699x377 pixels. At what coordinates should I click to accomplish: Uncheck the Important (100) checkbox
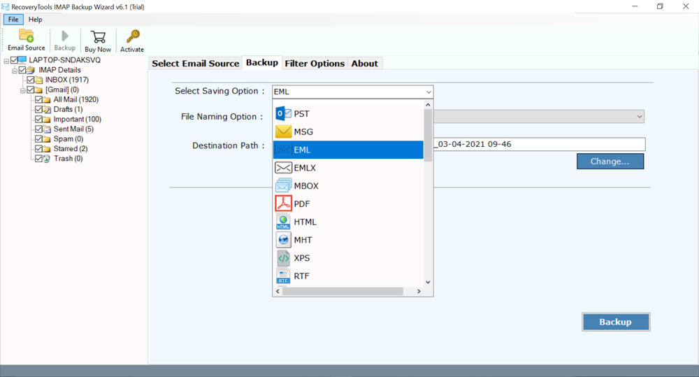point(38,119)
